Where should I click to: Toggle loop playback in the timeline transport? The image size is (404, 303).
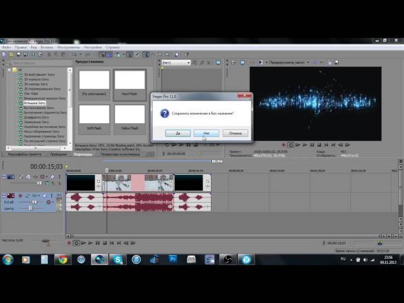76,243
